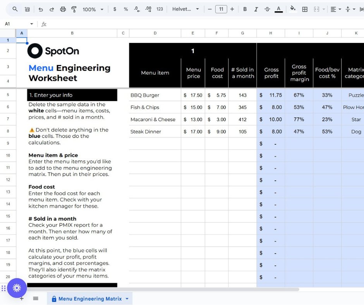
Task: Select the Star matrix category cell
Action: click(353, 119)
